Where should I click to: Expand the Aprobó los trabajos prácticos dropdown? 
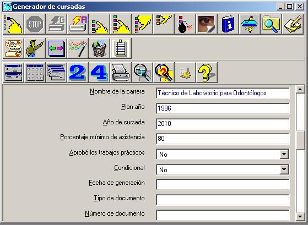[284, 154]
